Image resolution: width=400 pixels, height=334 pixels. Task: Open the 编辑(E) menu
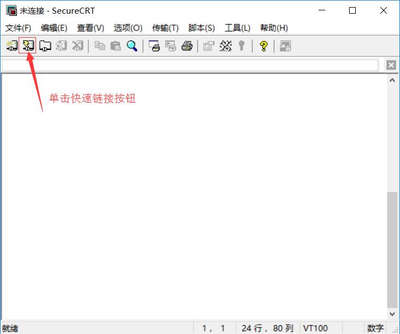click(54, 28)
